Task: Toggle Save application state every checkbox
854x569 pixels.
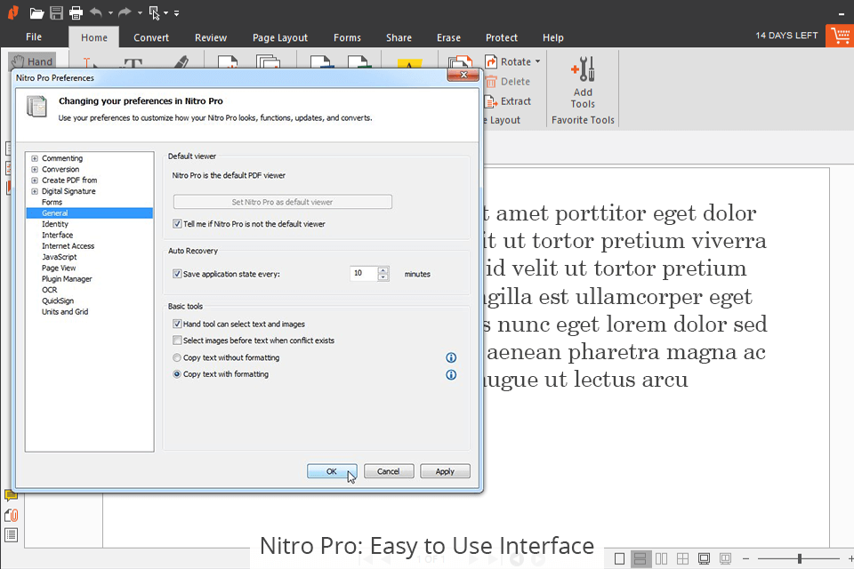Action: pyautogui.click(x=177, y=274)
